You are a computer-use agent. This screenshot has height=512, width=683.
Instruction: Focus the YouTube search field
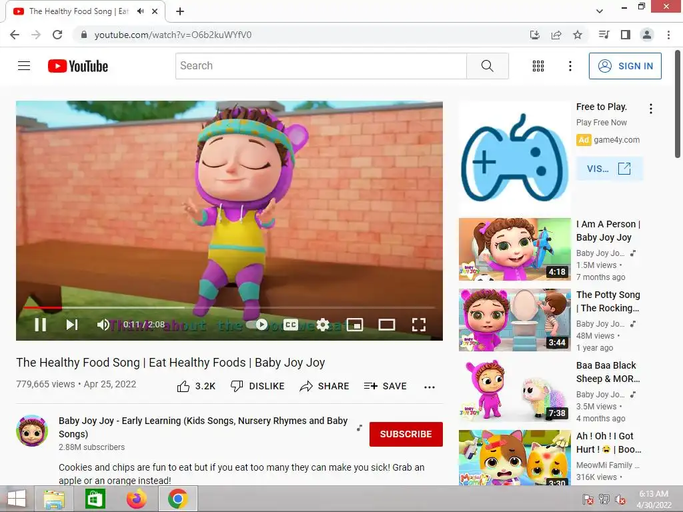pos(321,66)
